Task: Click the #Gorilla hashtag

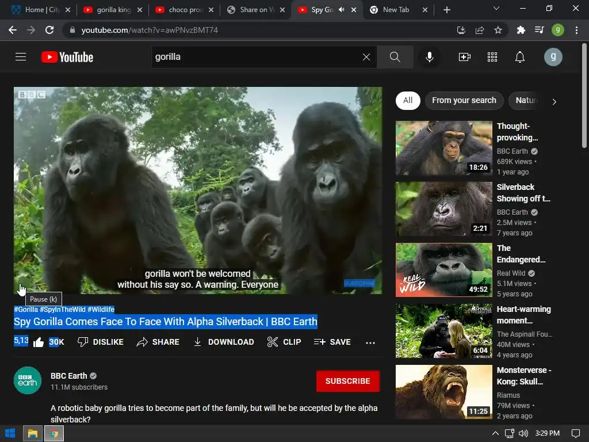Action: tap(26, 309)
